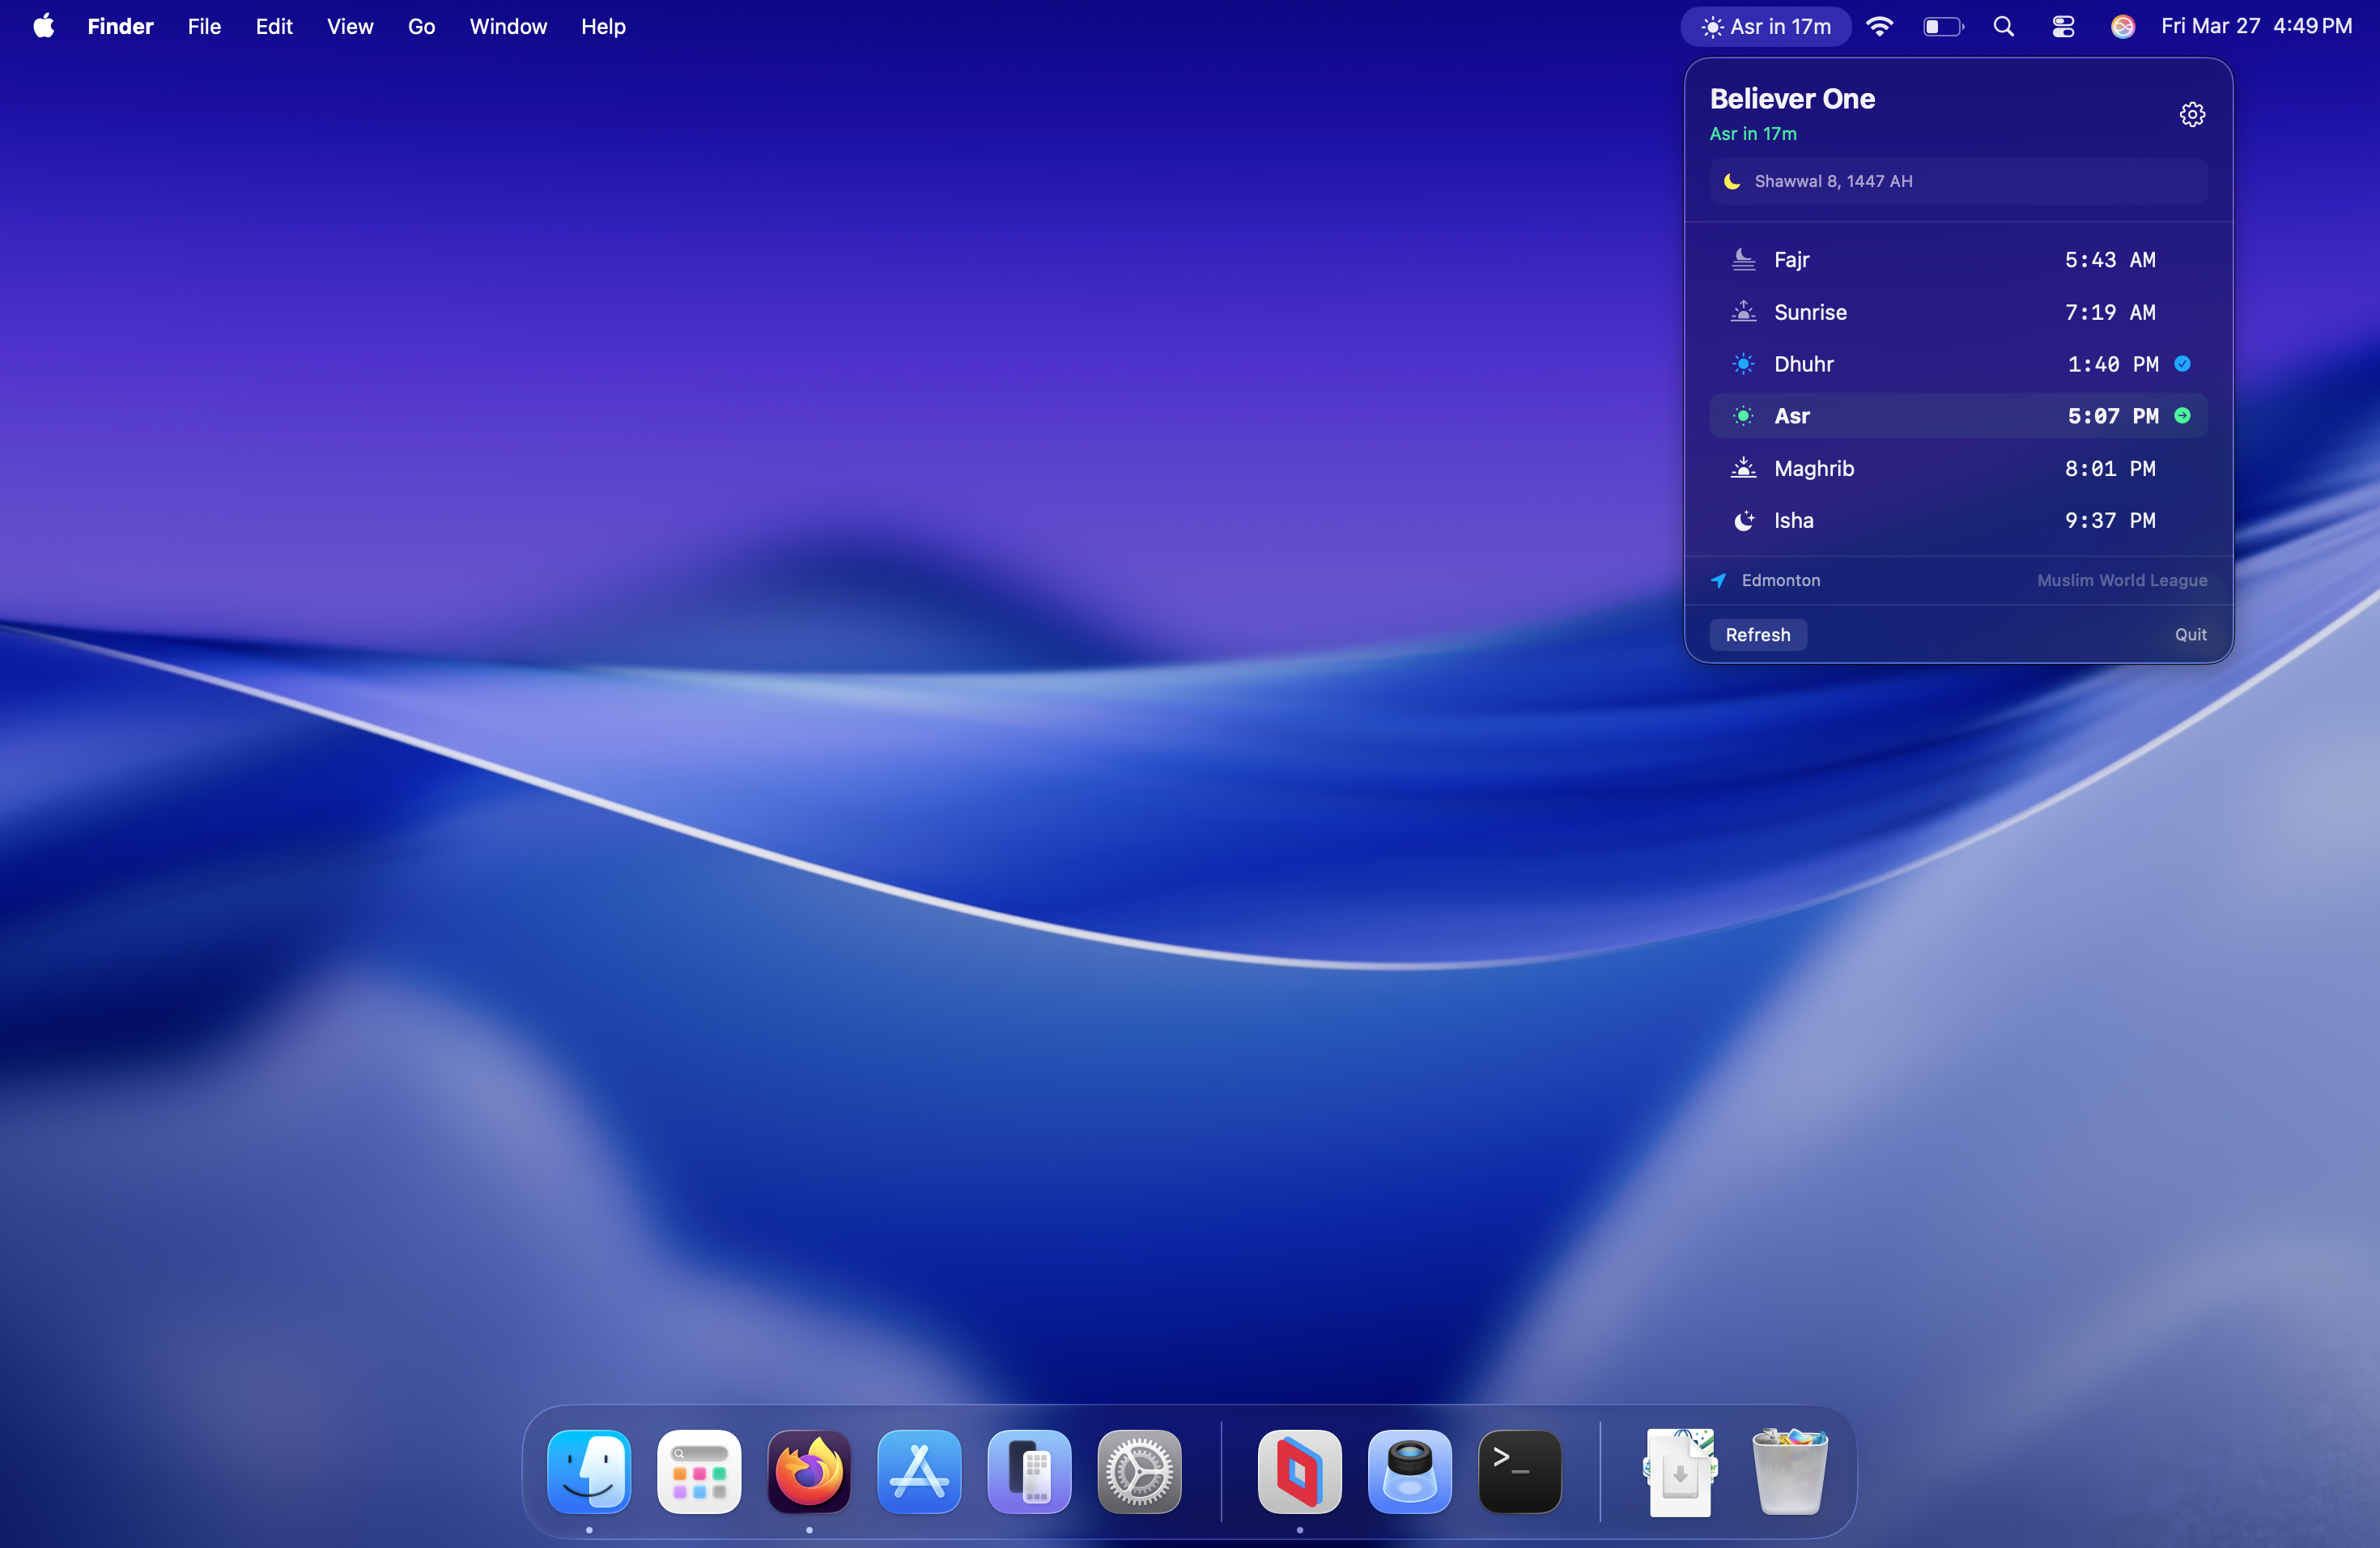Open Spotlight search magnifier
Image resolution: width=2380 pixels, height=1548 pixels.
(x=2003, y=26)
